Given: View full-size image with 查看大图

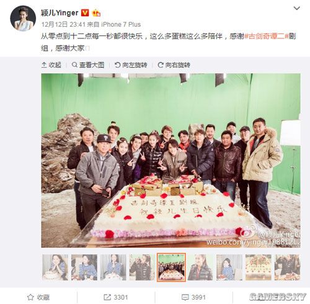Looking at the screenshot, I should tap(88, 65).
